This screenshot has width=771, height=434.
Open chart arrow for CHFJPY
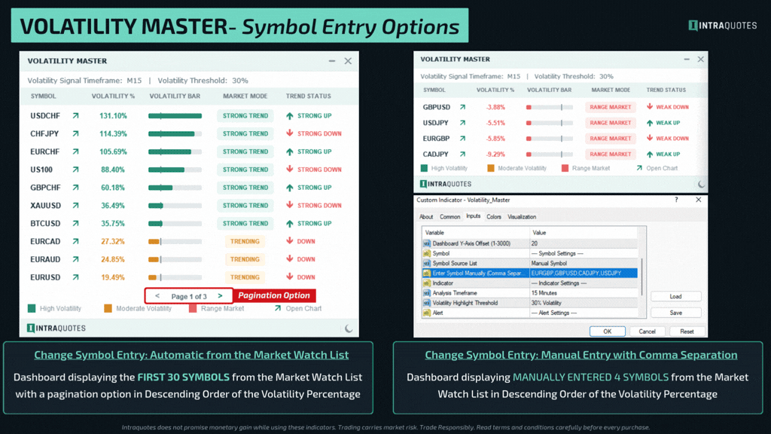75,133
